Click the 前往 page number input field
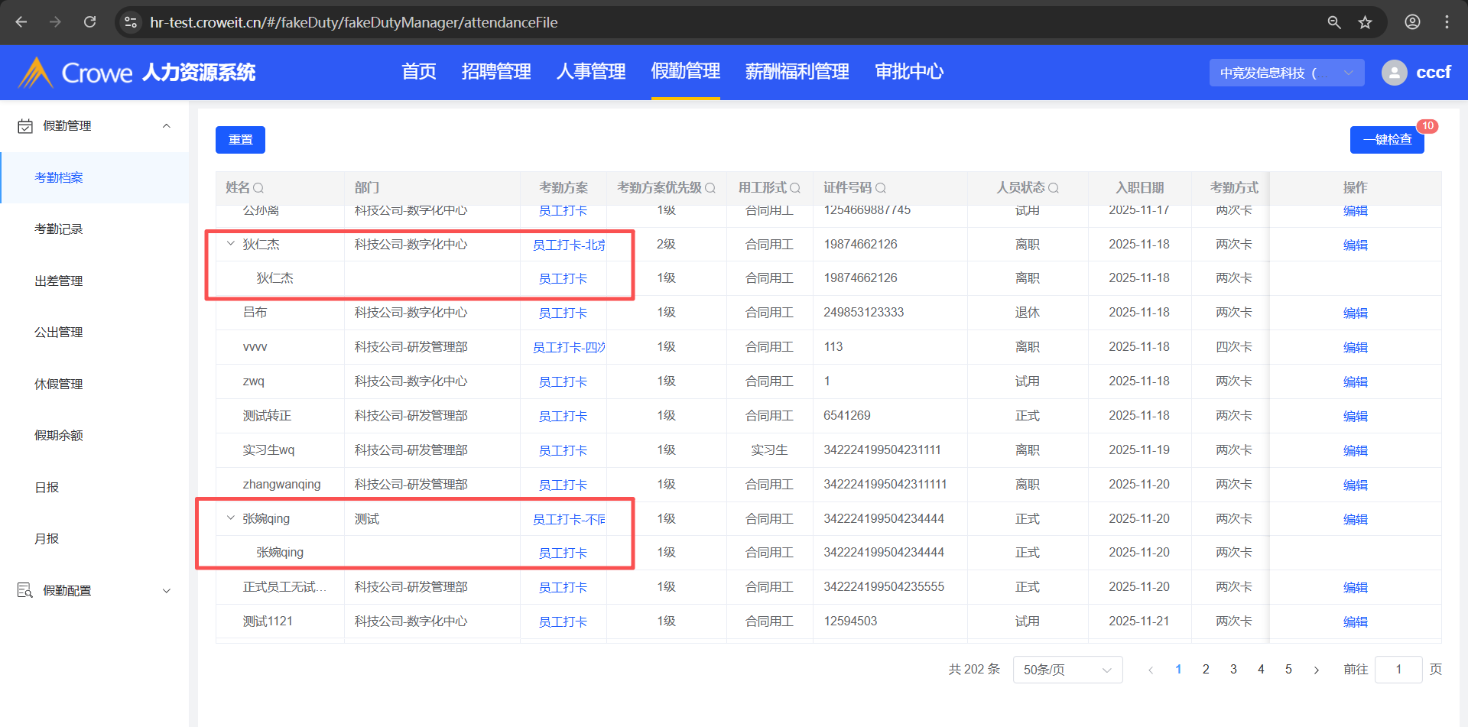Screen dimensions: 1468x727 point(1398,670)
